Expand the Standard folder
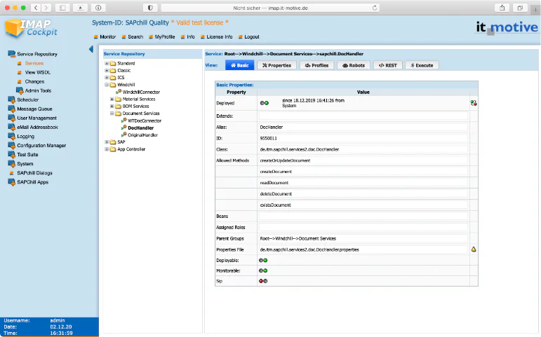Screen dimensions: 541x337 coord(107,63)
